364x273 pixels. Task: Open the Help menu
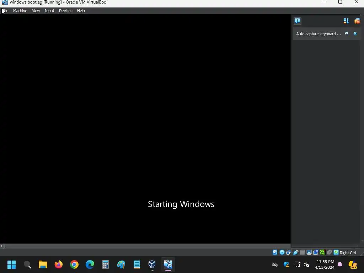click(x=81, y=11)
